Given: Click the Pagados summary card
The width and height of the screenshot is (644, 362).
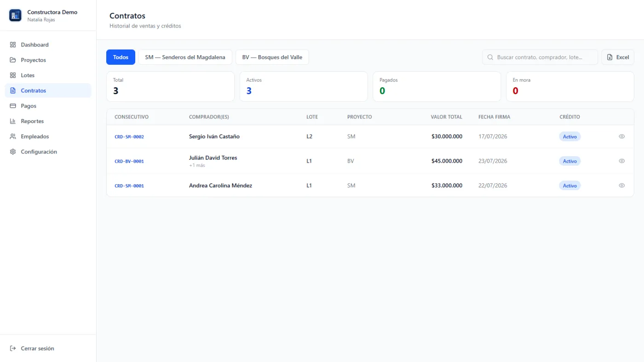Looking at the screenshot, I should click(x=437, y=86).
